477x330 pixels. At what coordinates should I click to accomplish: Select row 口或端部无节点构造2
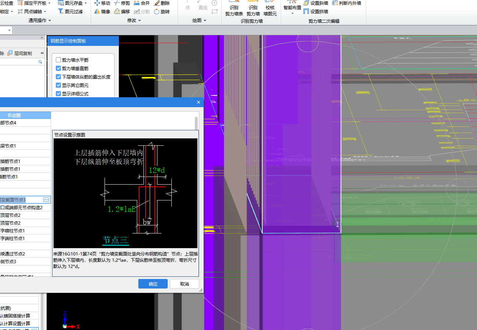(25, 208)
